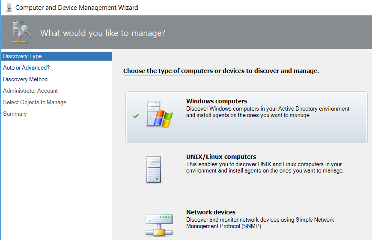Viewport: 372px width, 240px height.
Task: Click the 'Choose the type of computers' instruction
Action: coord(221,71)
